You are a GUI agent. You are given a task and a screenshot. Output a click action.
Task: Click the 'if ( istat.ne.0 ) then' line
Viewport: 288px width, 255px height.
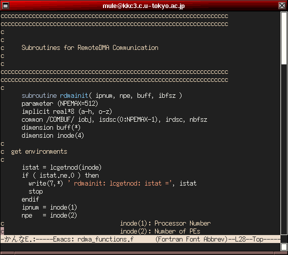60,176
